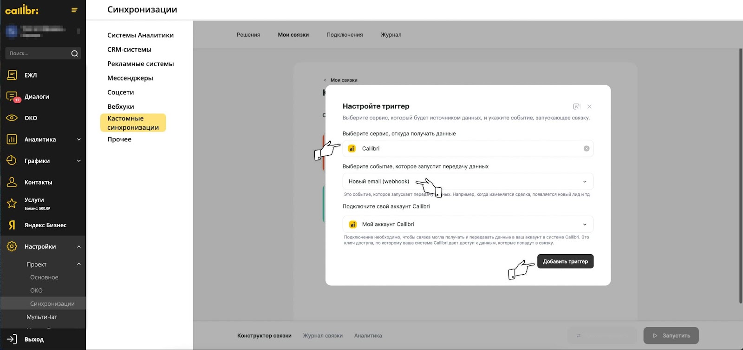Click the Аналитика bar chart icon
743x350 pixels.
coord(12,139)
